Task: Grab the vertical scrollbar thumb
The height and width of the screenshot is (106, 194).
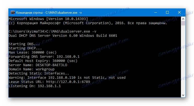Action: point(183,23)
